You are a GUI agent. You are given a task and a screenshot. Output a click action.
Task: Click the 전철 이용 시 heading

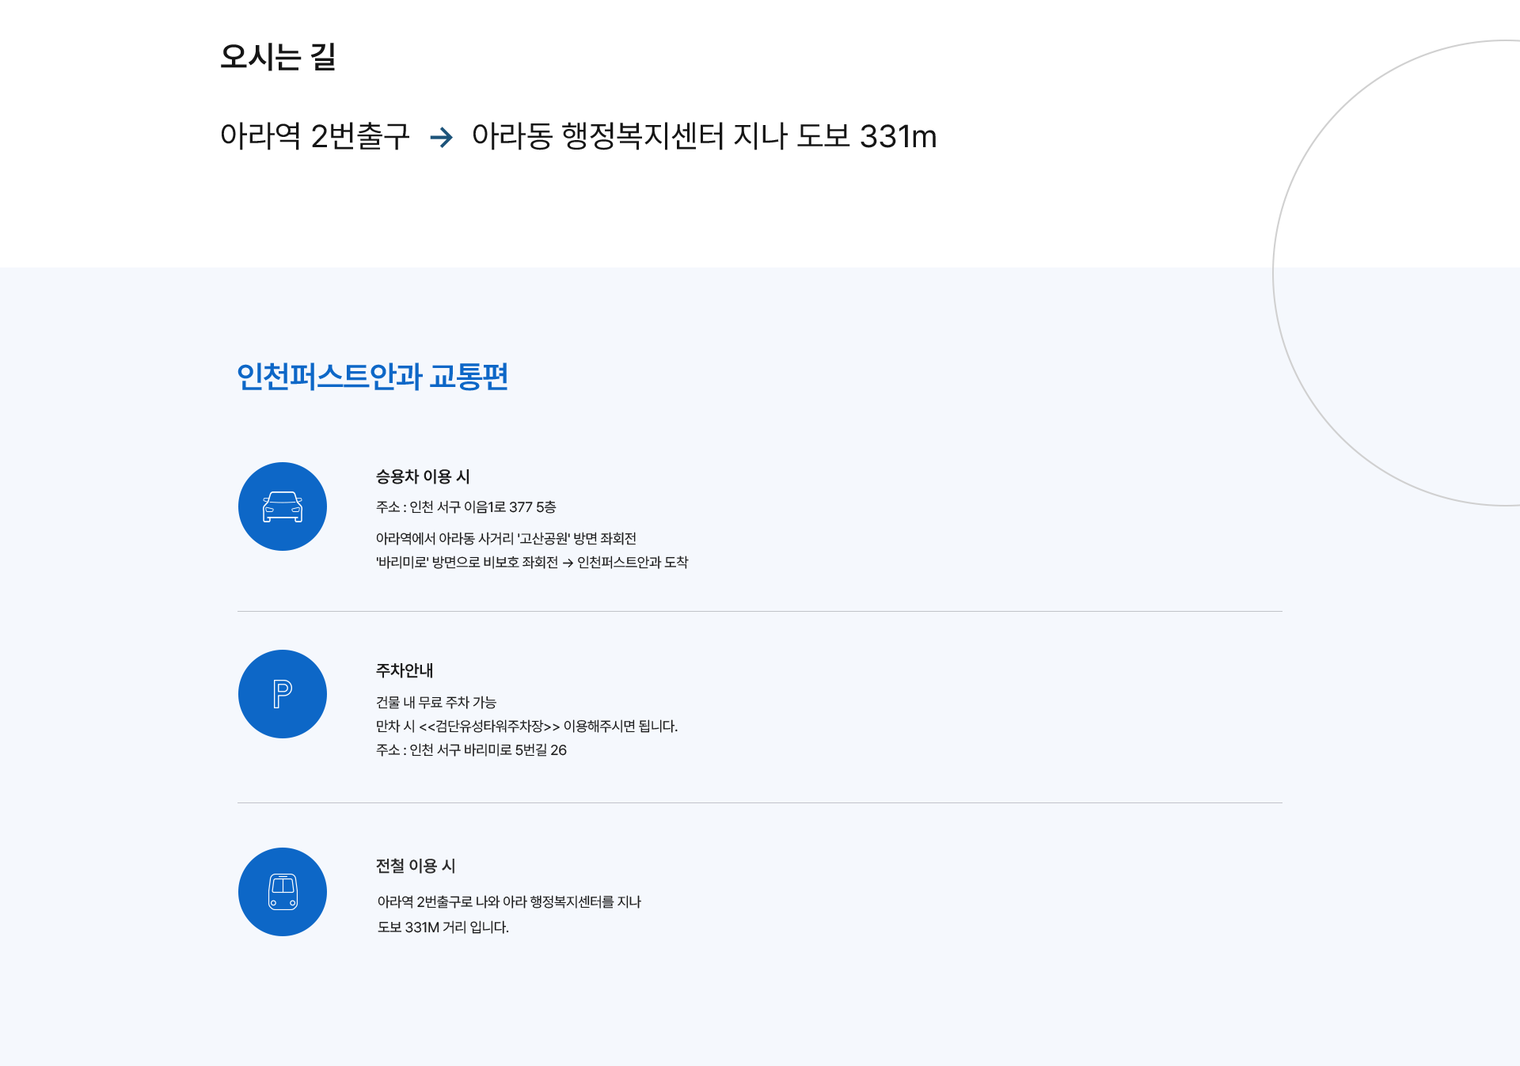[416, 866]
